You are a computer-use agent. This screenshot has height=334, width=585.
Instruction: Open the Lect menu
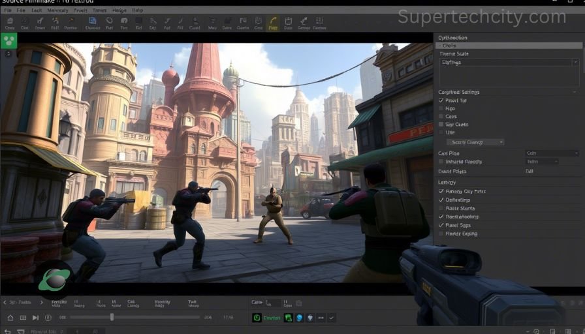(x=37, y=10)
